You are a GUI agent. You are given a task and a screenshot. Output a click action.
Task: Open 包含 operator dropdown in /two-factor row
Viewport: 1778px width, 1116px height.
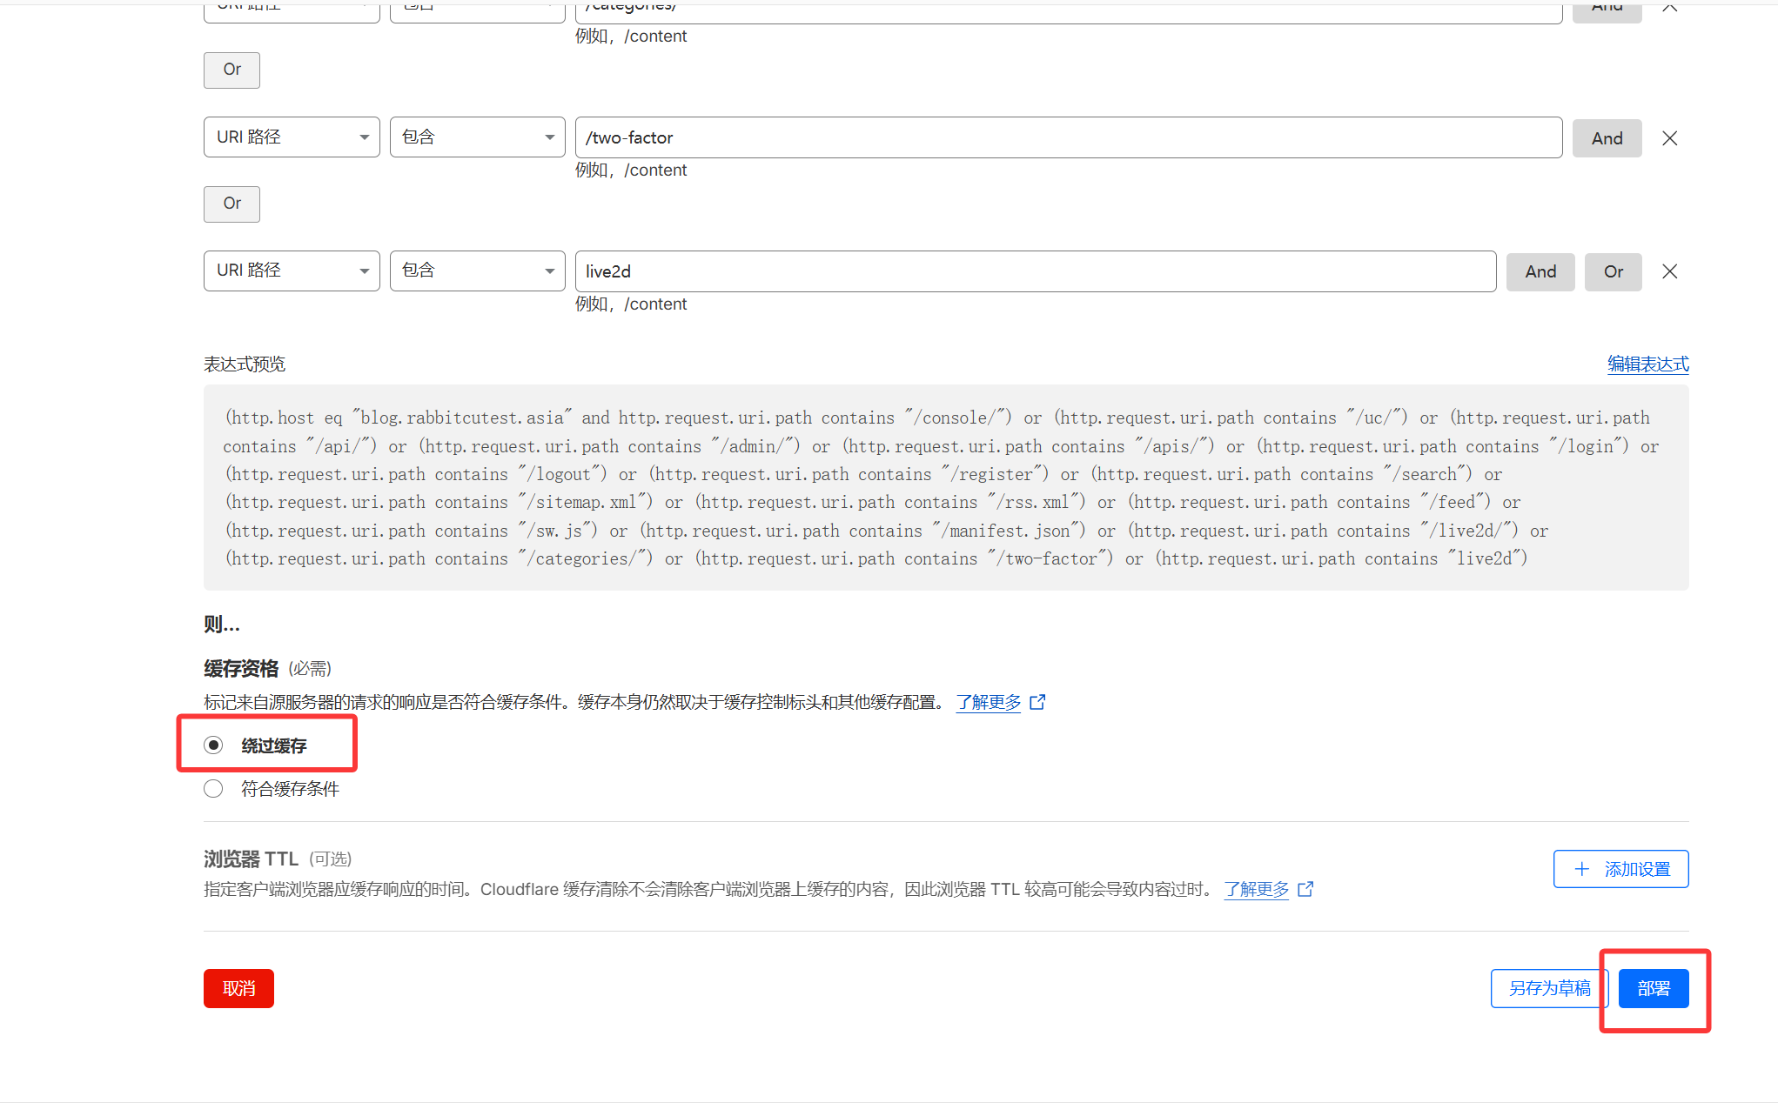477,137
